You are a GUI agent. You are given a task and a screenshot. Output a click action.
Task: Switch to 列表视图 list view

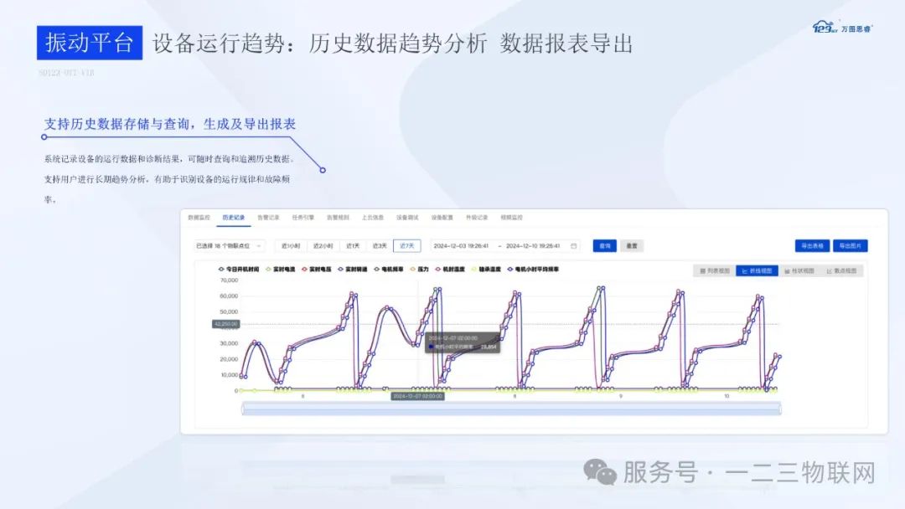click(715, 270)
